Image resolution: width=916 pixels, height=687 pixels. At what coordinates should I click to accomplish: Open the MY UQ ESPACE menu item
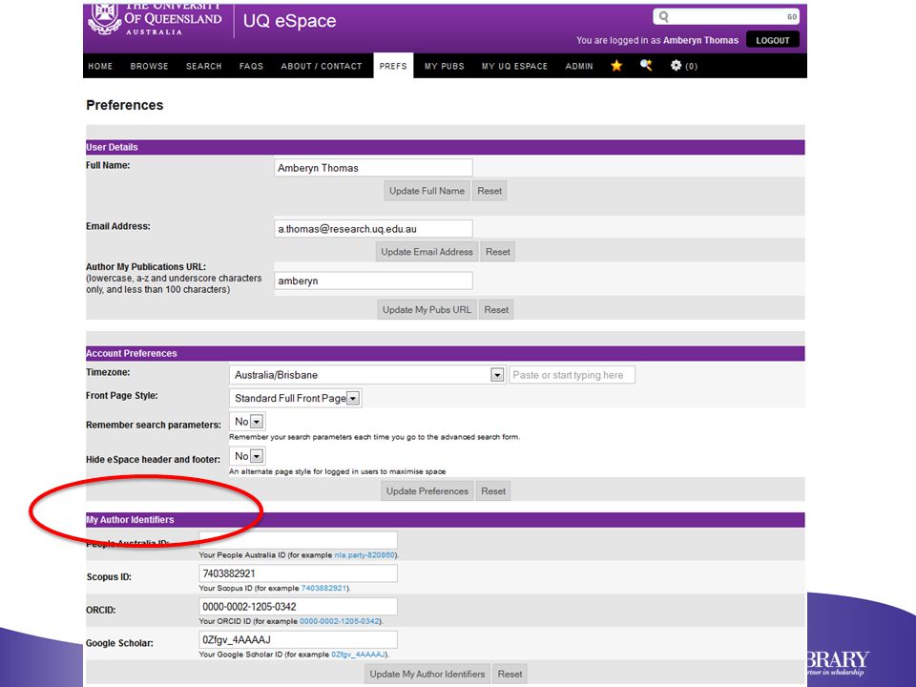(514, 66)
